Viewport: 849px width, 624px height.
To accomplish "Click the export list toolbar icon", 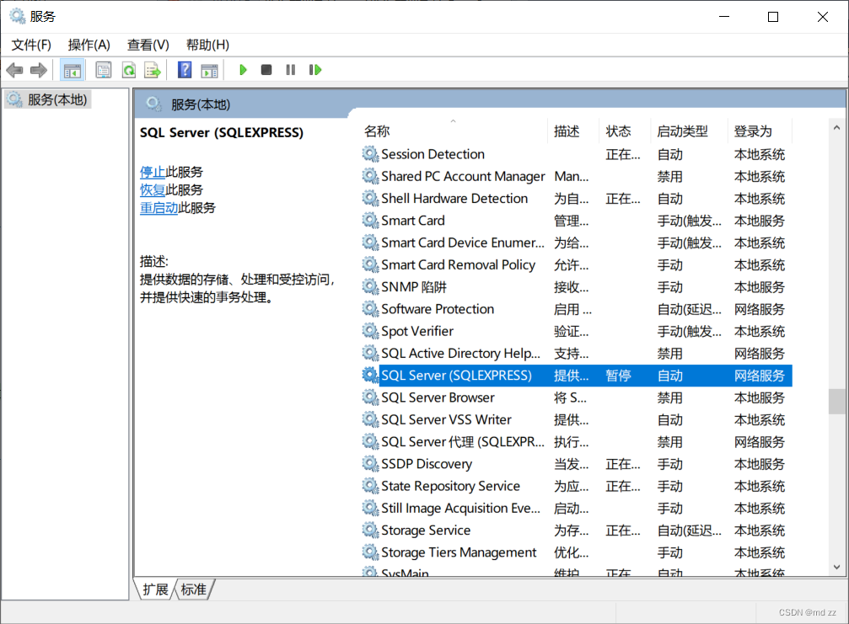I will (153, 69).
